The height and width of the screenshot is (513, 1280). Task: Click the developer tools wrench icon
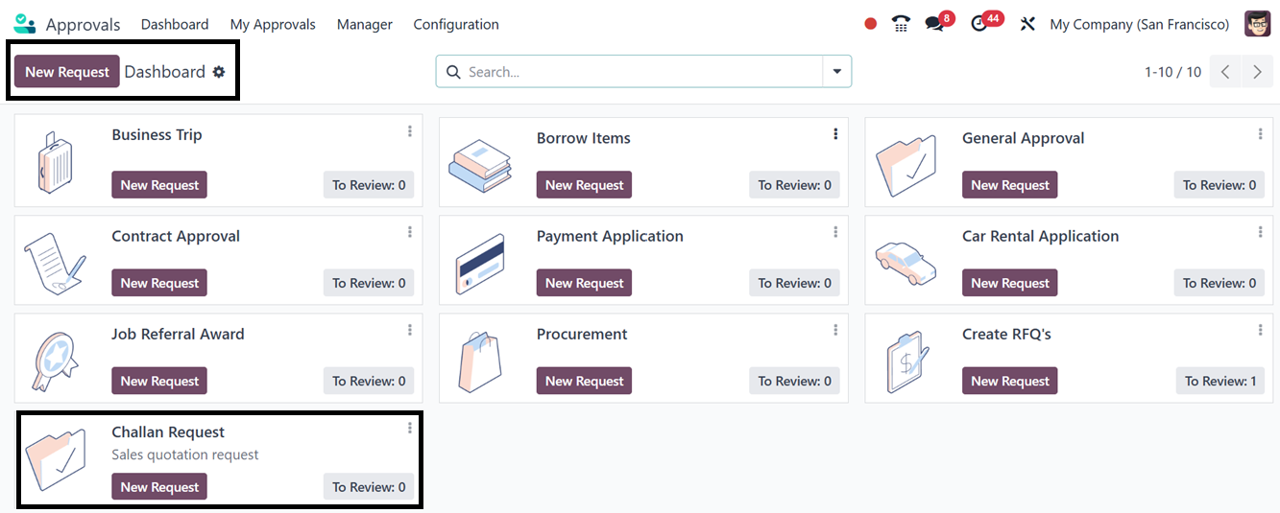pyautogui.click(x=1027, y=24)
